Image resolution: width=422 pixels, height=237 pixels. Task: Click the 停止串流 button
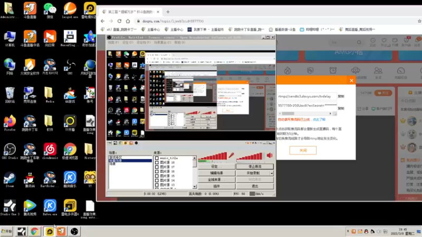(255, 166)
